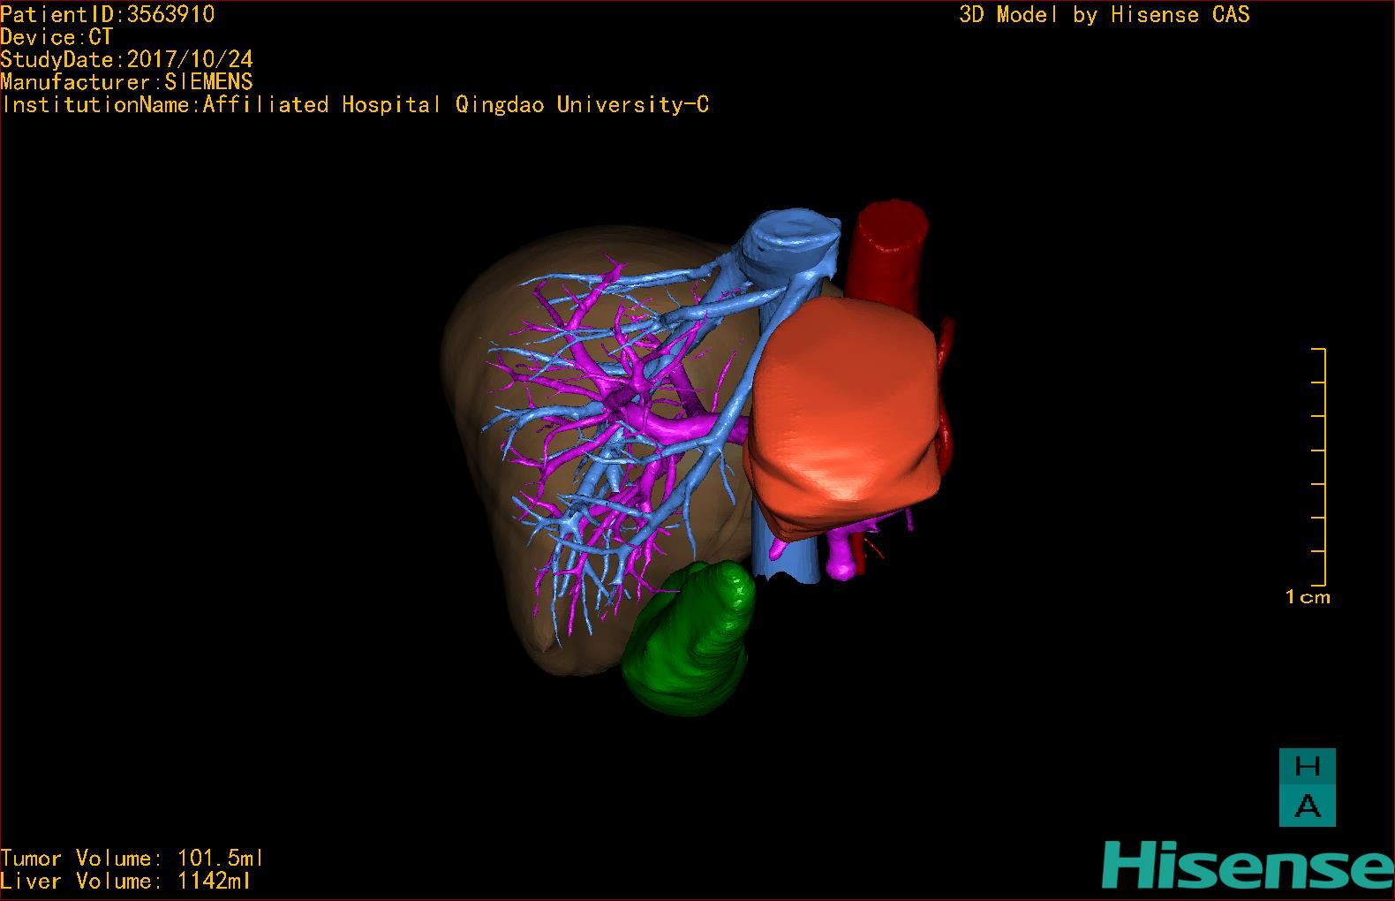Click the InstitutionName Affiliated Hospital Qingdao text

(x=355, y=105)
